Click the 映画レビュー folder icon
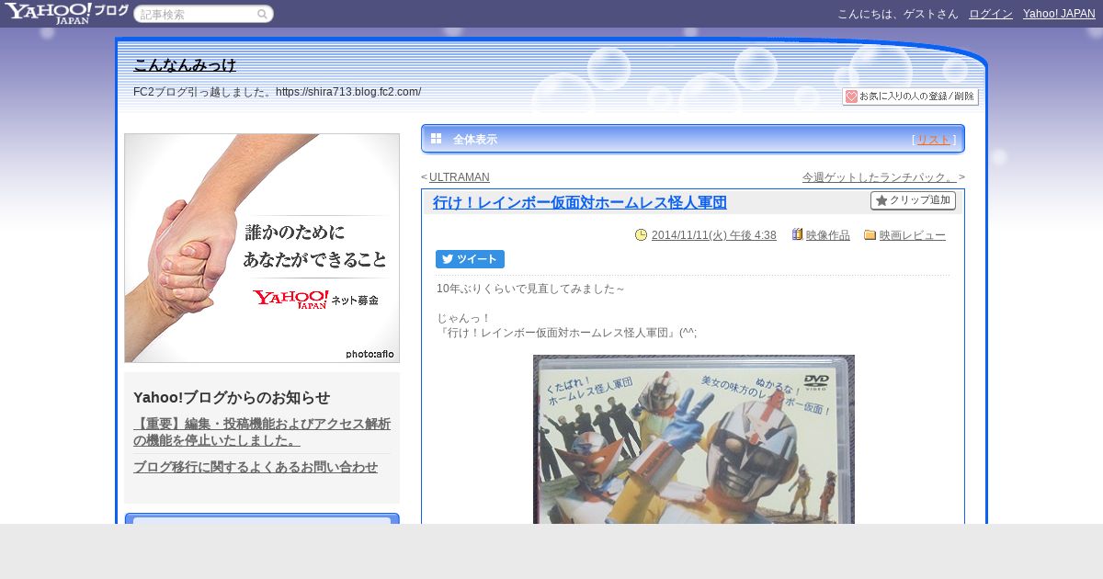Image resolution: width=1103 pixels, height=579 pixels. pos(870,235)
